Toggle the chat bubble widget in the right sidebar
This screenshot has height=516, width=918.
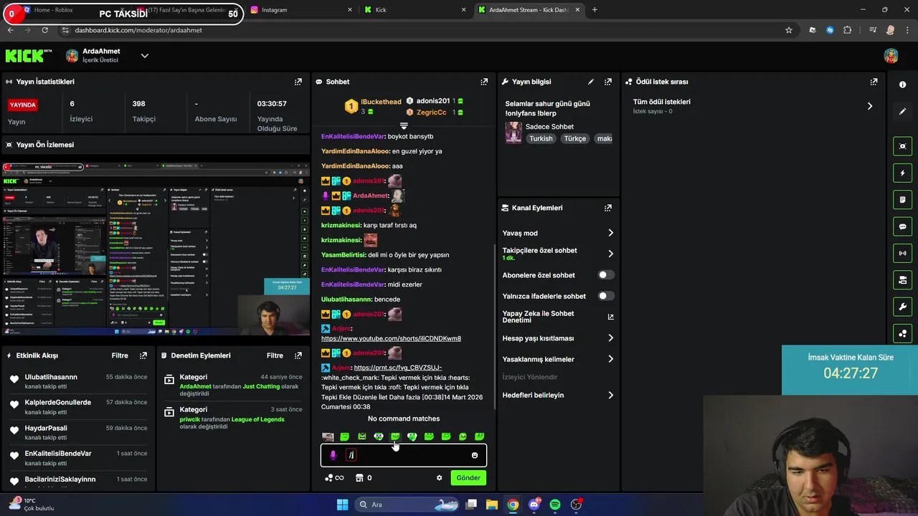pos(902,226)
